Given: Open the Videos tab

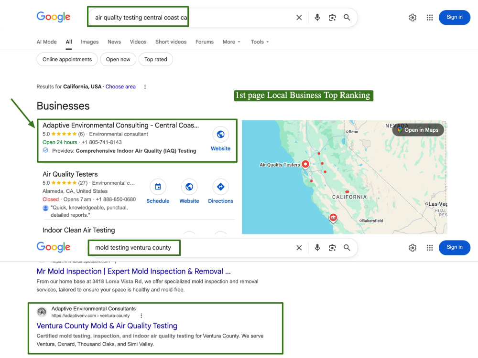Looking at the screenshot, I should tap(138, 42).
